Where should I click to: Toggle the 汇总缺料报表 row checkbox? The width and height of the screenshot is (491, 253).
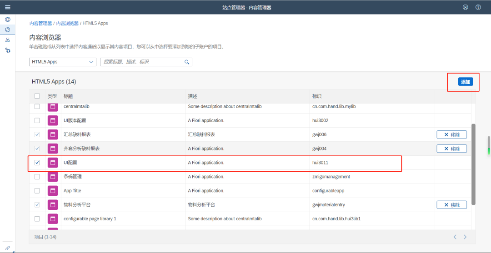[x=37, y=134]
